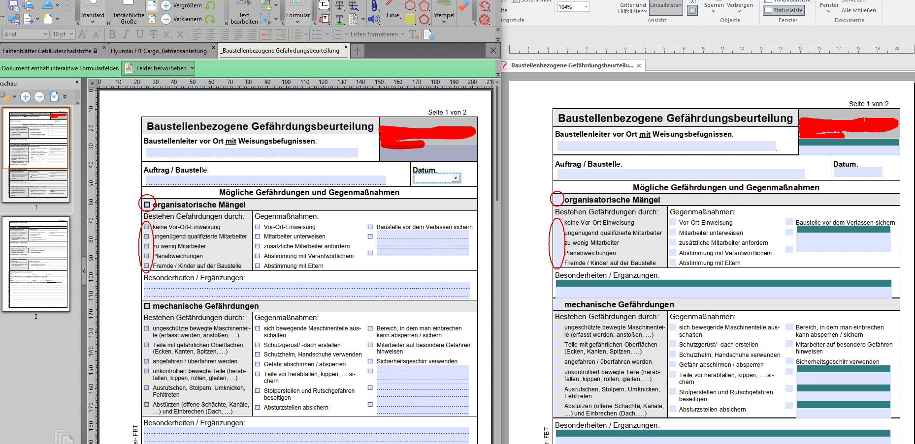The image size is (915, 444).
Task: Click the print icon in toolbar
Action: [x=29, y=6]
